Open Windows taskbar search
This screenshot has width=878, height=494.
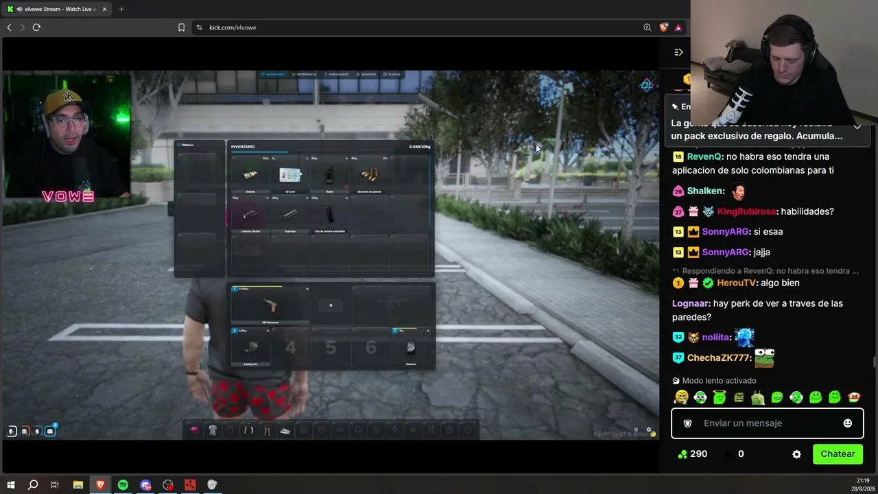pos(32,485)
